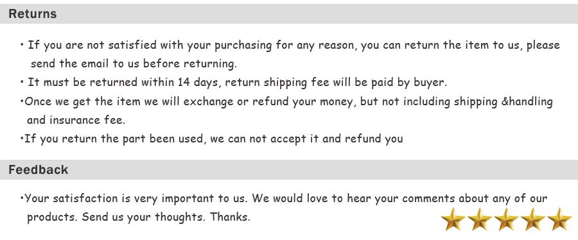Click the 'and insurance fee' line
Screen dimensions: 578x240
point(76,120)
